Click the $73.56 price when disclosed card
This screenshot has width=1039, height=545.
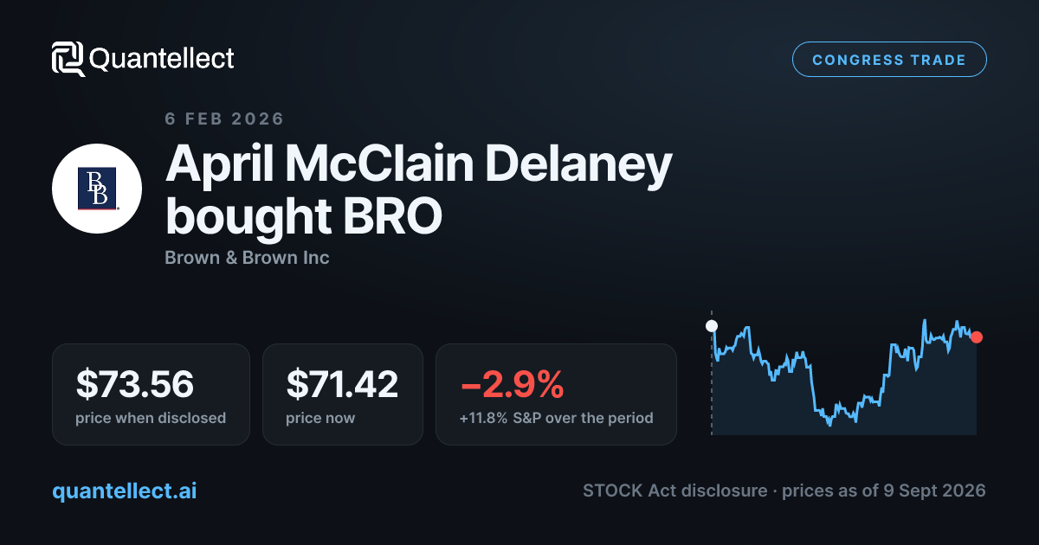click(151, 394)
